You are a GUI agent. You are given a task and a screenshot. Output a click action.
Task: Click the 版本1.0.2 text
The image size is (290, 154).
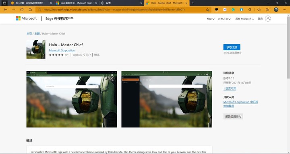229,78
